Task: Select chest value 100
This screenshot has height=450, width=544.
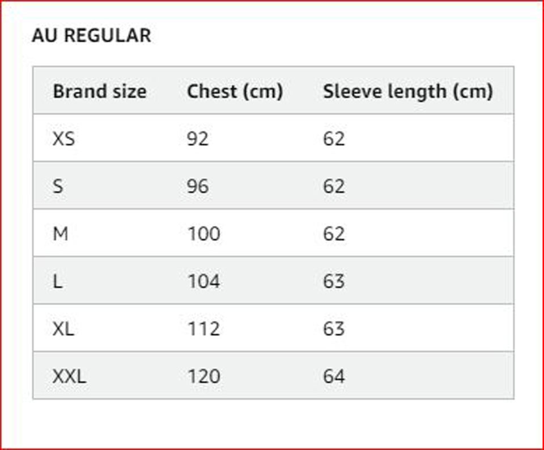Action: click(x=203, y=234)
